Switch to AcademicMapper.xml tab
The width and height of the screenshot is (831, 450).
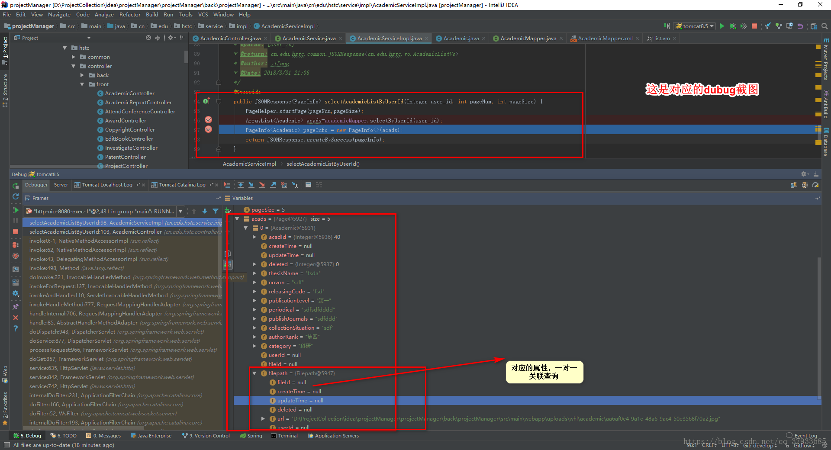coord(605,39)
